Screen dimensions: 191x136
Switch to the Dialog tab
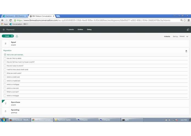[x=89, y=29]
